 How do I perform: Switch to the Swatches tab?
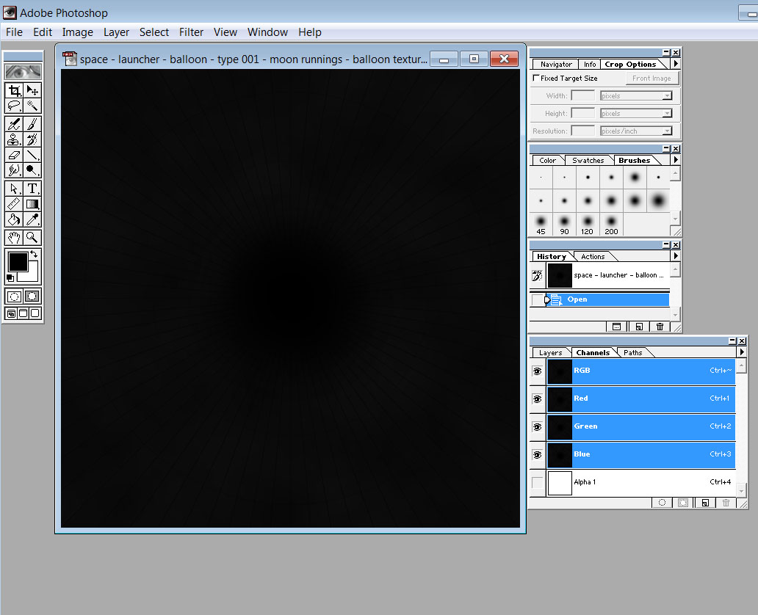(588, 161)
